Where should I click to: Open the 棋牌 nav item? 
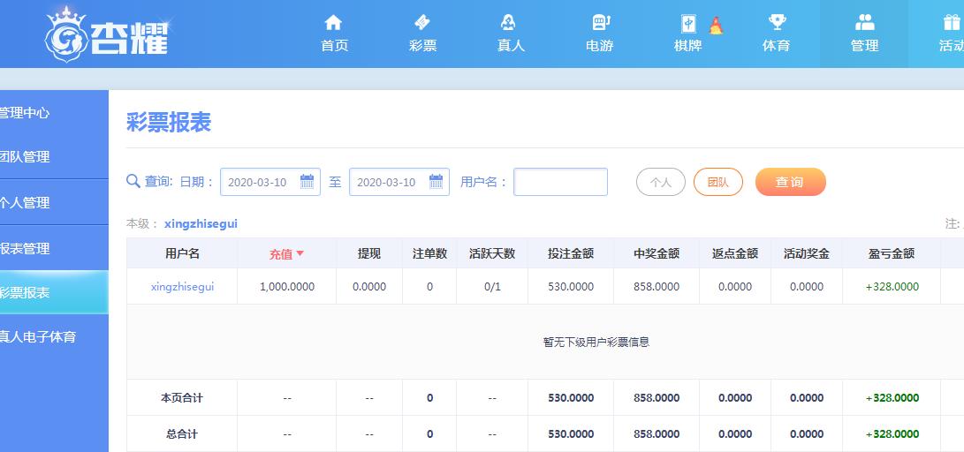pyautogui.click(x=687, y=45)
